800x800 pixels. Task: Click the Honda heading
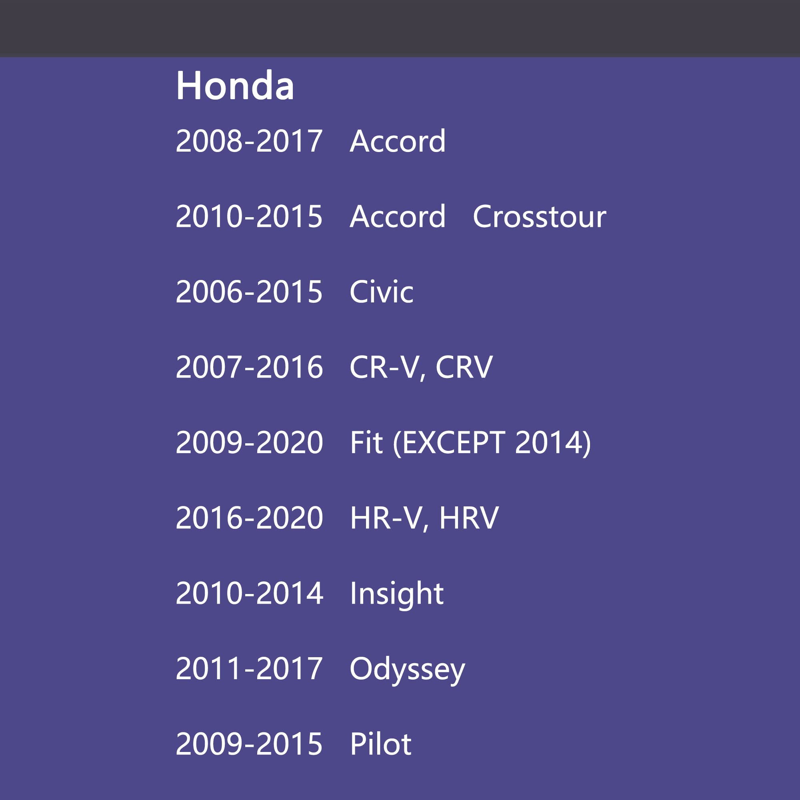pyautogui.click(x=235, y=86)
